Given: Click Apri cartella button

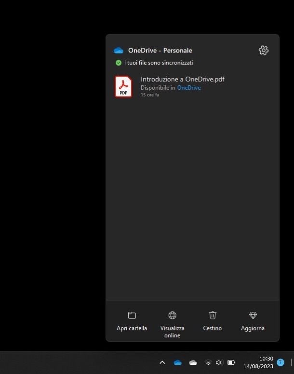Looking at the screenshot, I should (x=132, y=321).
